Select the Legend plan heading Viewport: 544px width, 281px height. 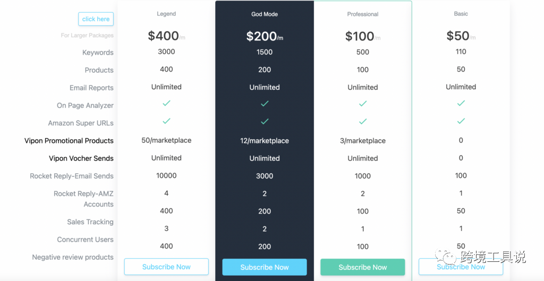tap(166, 14)
